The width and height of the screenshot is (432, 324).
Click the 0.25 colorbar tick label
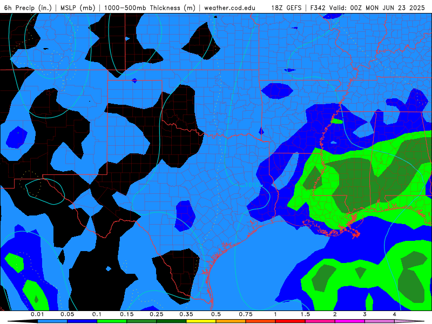(157, 314)
